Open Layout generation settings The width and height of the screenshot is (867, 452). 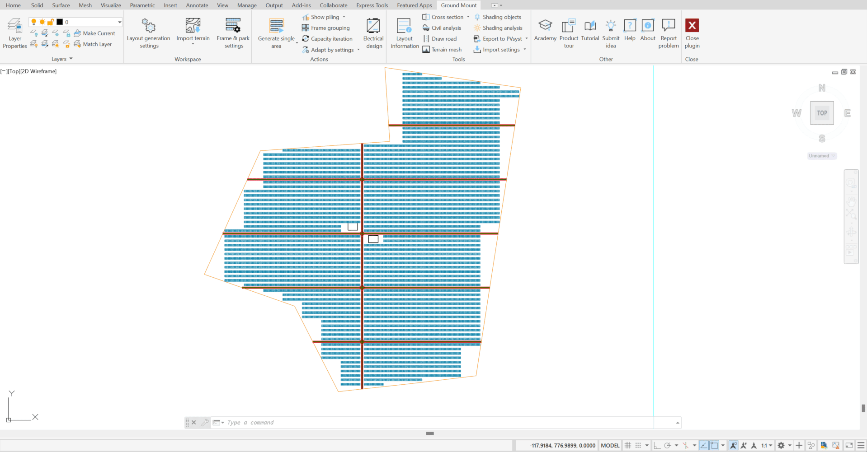(148, 33)
